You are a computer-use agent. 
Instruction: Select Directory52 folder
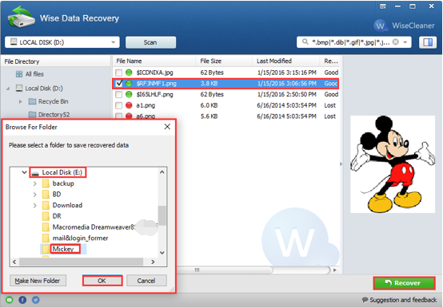point(54,115)
